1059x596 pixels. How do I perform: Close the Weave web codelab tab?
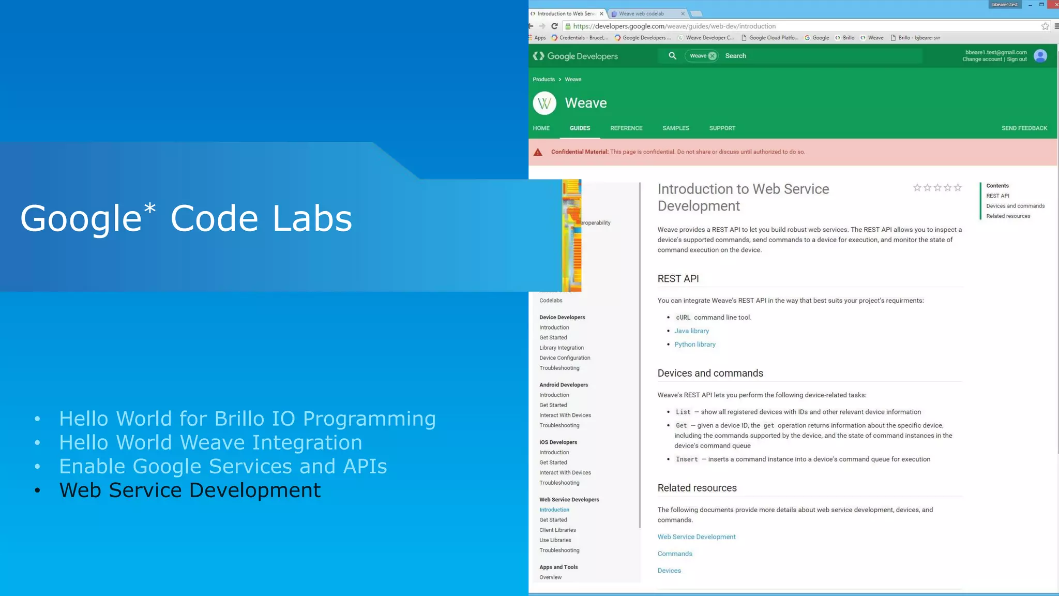coord(683,14)
